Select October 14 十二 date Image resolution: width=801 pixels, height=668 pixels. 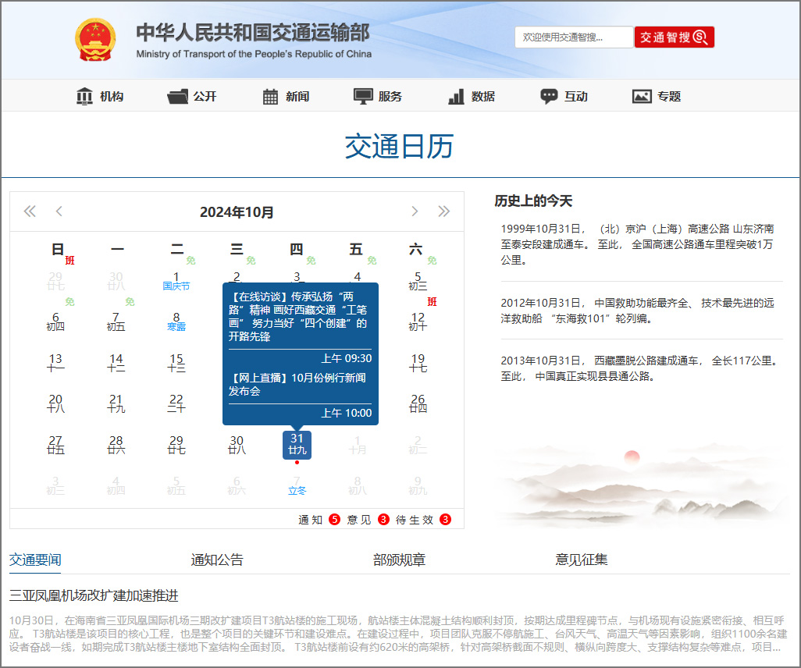pyautogui.click(x=116, y=363)
